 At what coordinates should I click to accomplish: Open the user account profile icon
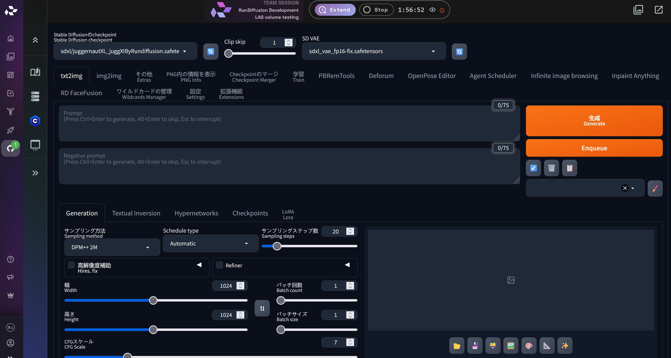click(x=10, y=343)
